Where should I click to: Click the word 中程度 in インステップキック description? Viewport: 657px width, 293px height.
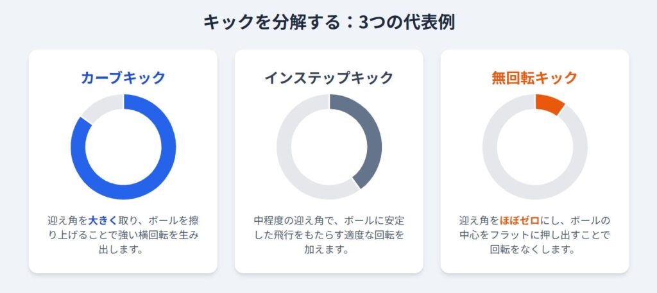tap(268, 221)
